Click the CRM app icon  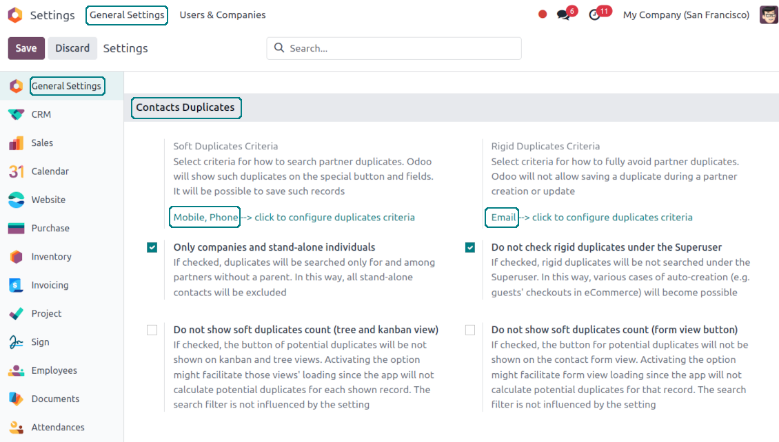tap(16, 114)
